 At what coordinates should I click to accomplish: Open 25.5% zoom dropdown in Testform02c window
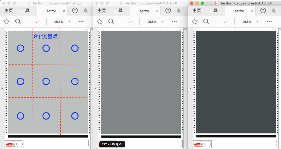[x=251, y=22]
